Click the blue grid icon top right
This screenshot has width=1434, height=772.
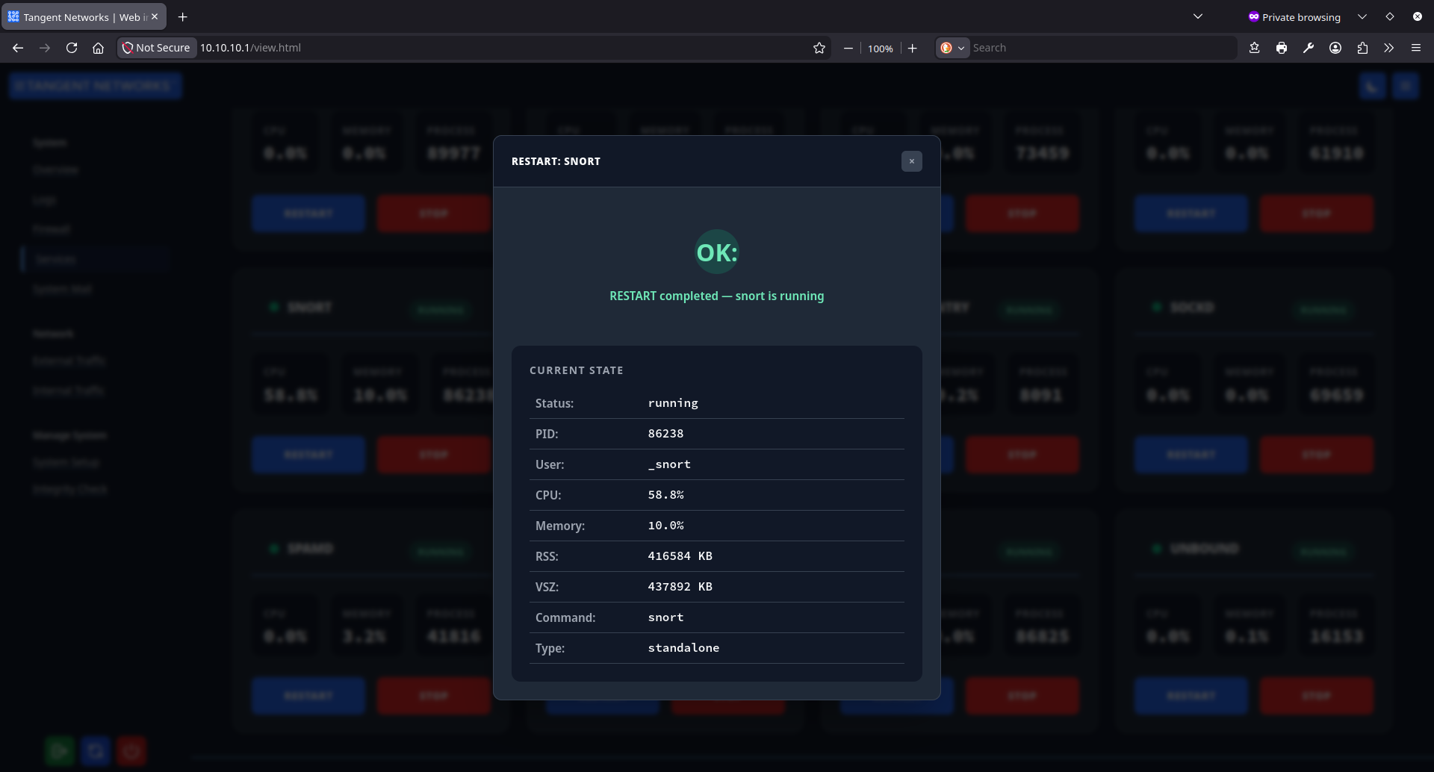[x=1406, y=86]
